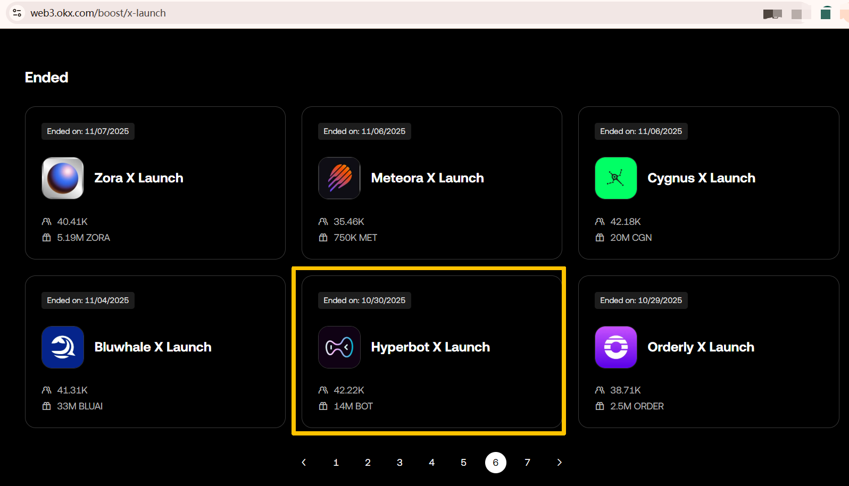The width and height of the screenshot is (849, 486).
Task: Click the 'Ended' section heading
Action: [x=46, y=78]
